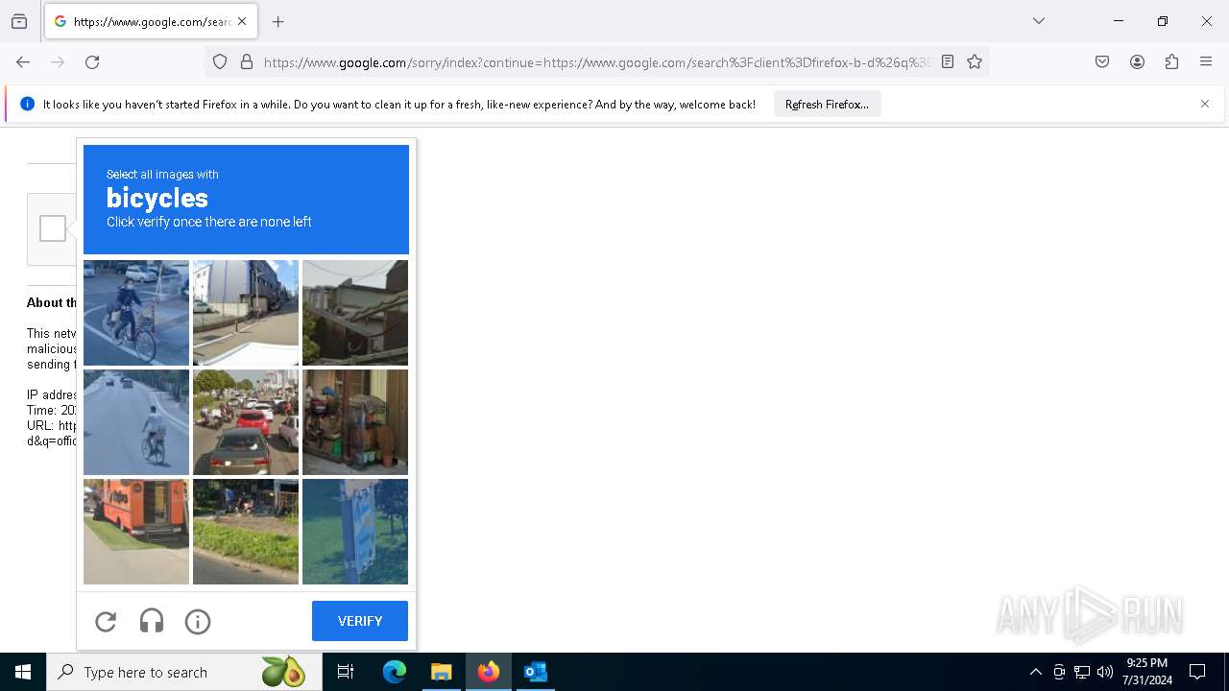Click the VERIFY button
Image resolution: width=1229 pixels, height=691 pixels.
point(360,621)
